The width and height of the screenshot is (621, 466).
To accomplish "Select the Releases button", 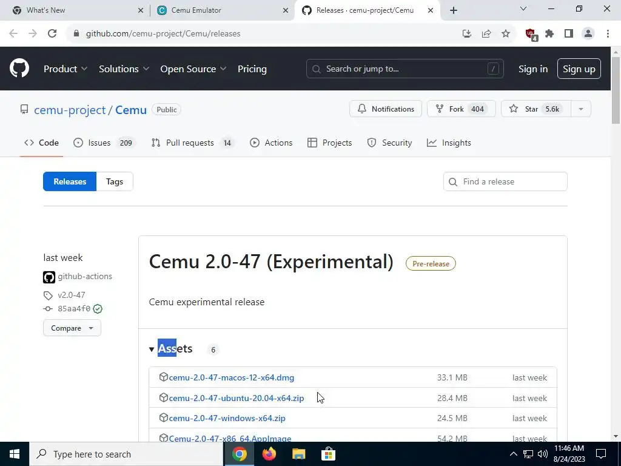I will click(70, 181).
